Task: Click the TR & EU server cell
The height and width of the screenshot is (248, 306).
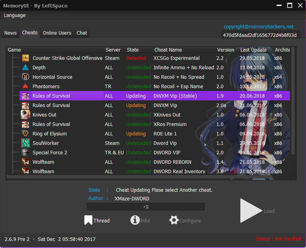Action: coord(114,152)
